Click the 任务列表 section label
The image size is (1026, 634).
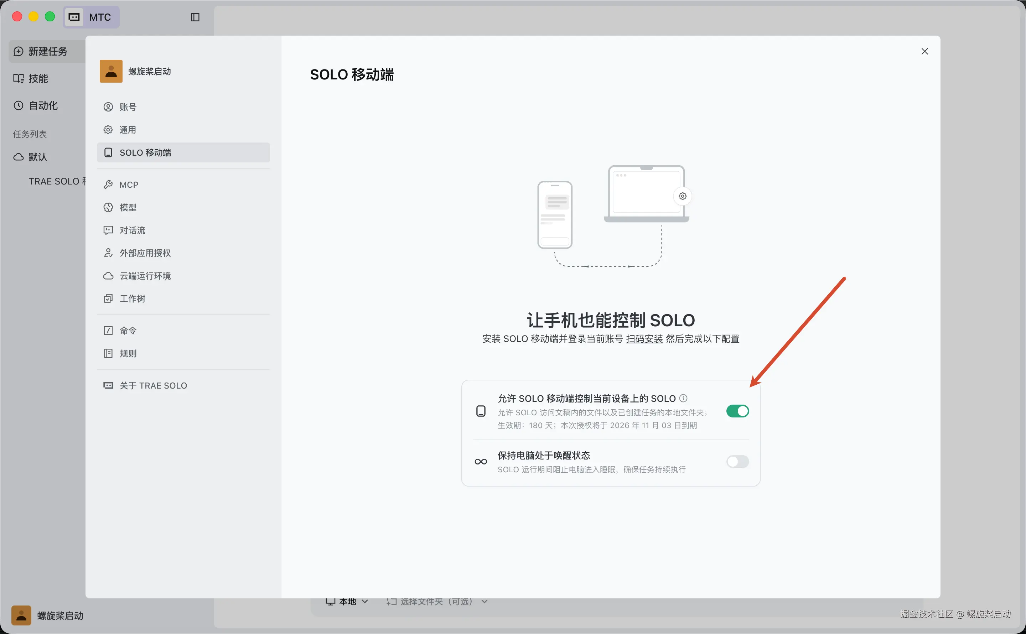tap(30, 134)
